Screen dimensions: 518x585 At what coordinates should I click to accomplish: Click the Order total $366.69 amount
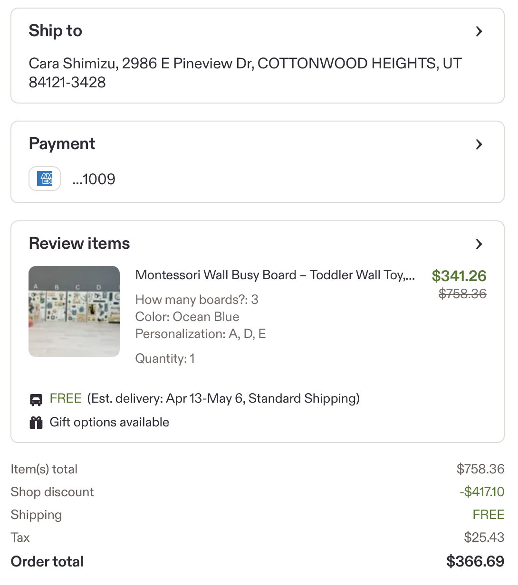coord(475,561)
